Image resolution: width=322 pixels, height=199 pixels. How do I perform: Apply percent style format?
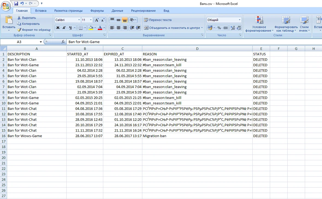(x=219, y=28)
